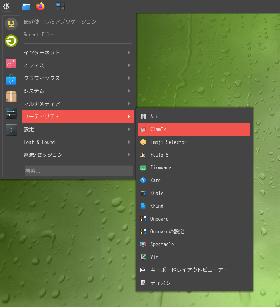Expand the オフィス submenu arrow
This screenshot has height=307, width=280.
point(129,65)
